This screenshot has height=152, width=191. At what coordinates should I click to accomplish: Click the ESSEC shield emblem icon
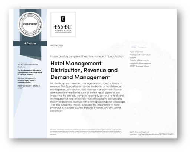pos(63,19)
